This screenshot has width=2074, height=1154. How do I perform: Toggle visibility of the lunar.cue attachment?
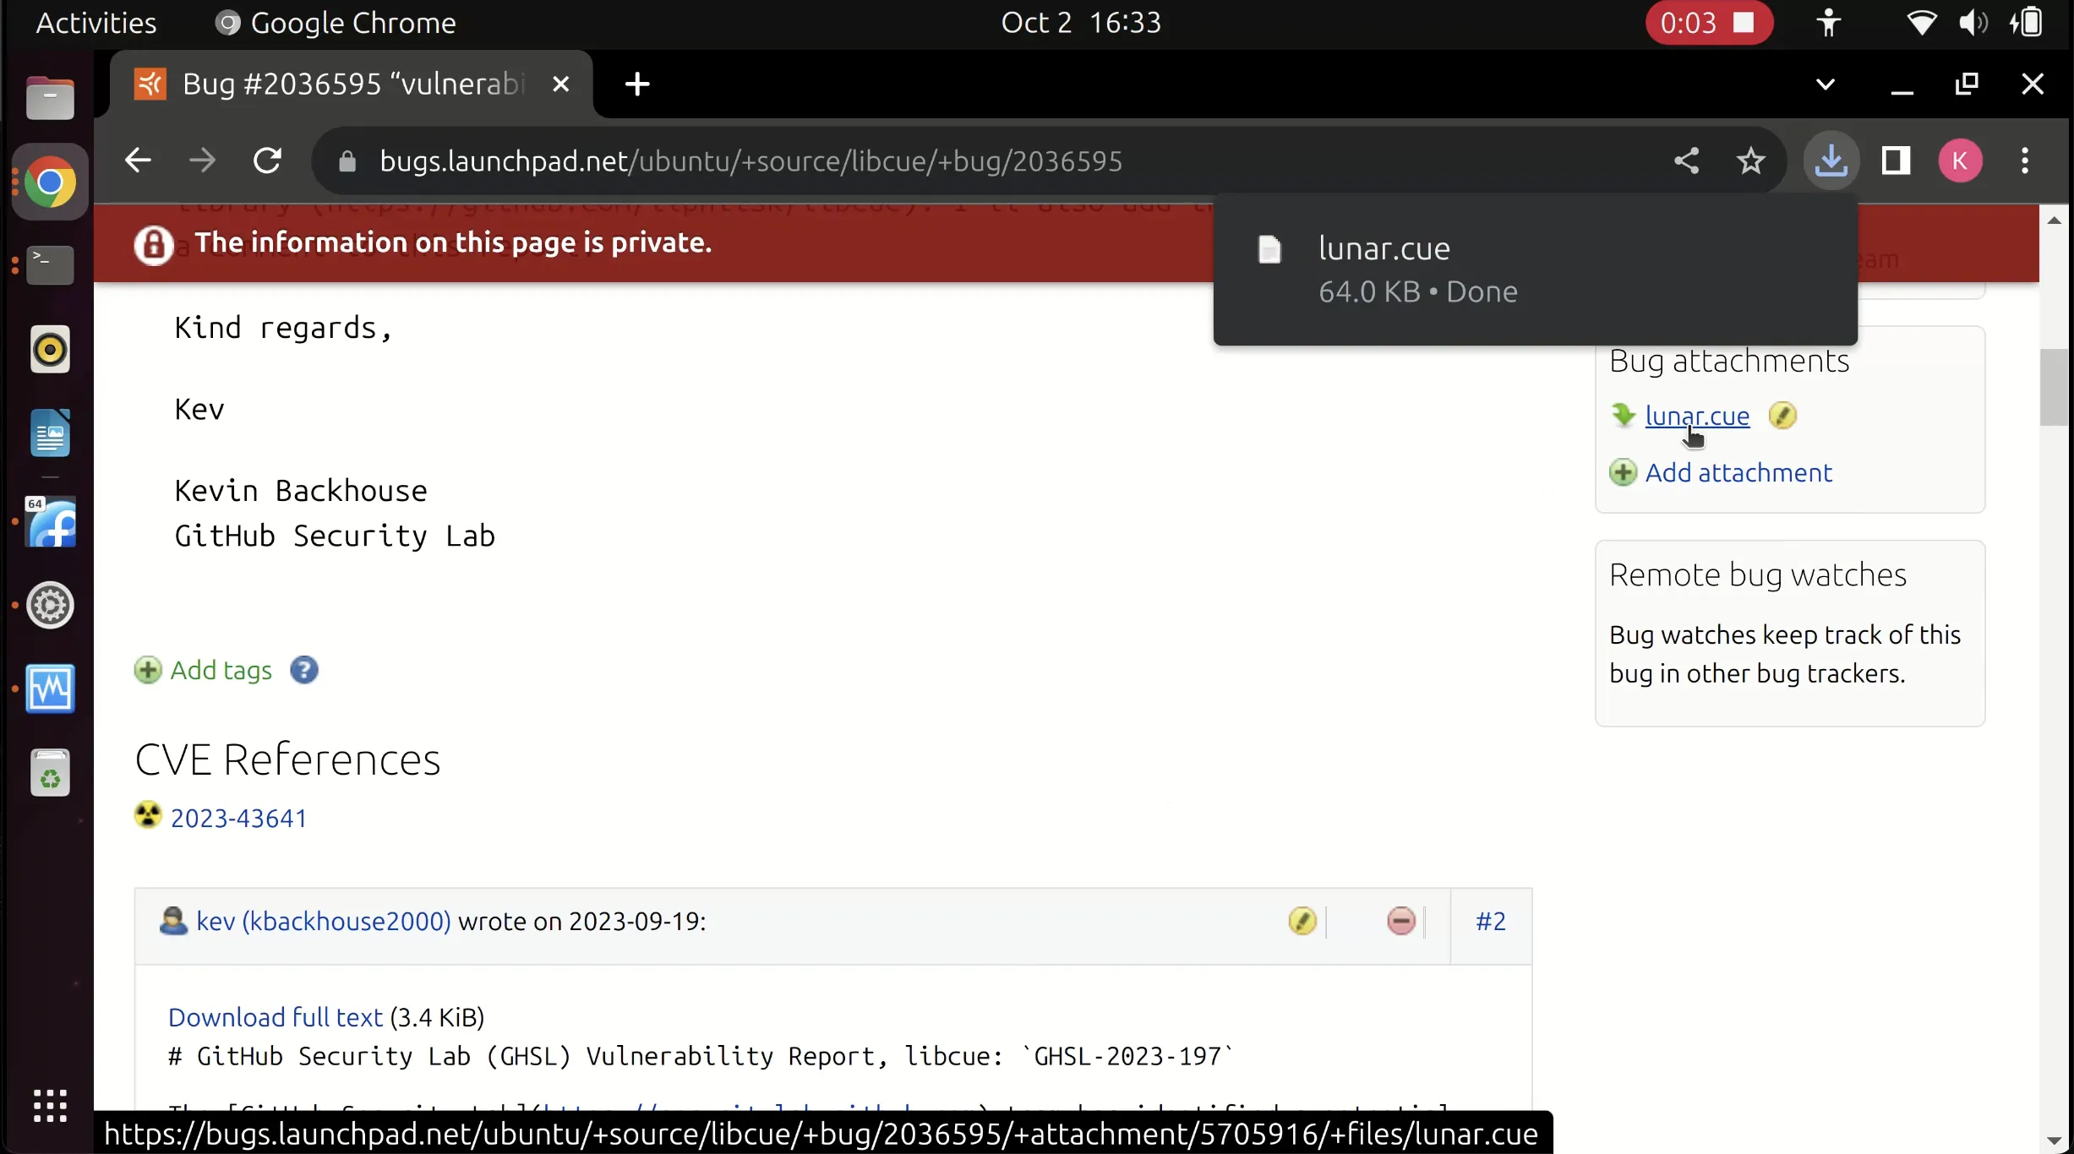click(1782, 415)
